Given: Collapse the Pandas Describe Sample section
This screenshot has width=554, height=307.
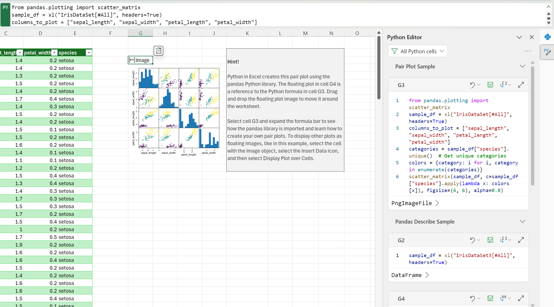Looking at the screenshot, I should coord(522,221).
